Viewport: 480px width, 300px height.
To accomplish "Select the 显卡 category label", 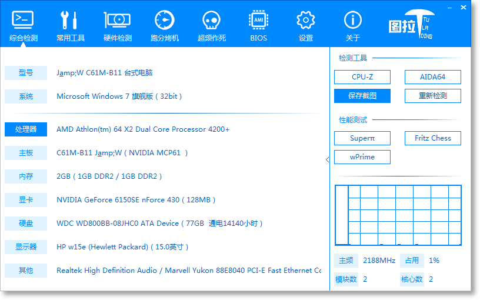I will point(26,200).
